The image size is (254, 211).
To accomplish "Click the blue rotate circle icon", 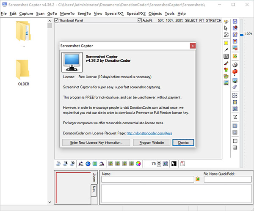I will click(x=88, y=164).
